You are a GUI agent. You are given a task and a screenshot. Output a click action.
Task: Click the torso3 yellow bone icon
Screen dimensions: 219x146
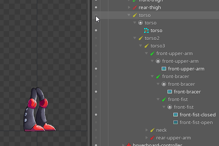(146, 46)
